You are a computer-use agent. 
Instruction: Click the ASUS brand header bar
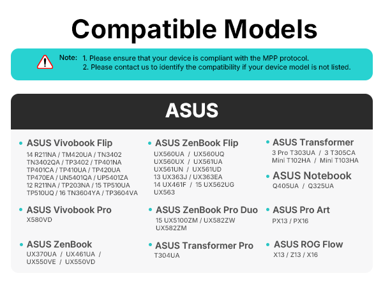[x=191, y=112]
